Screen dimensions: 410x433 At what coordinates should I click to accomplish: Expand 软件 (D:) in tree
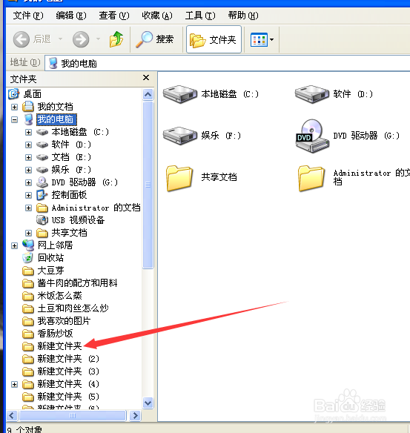(x=28, y=145)
